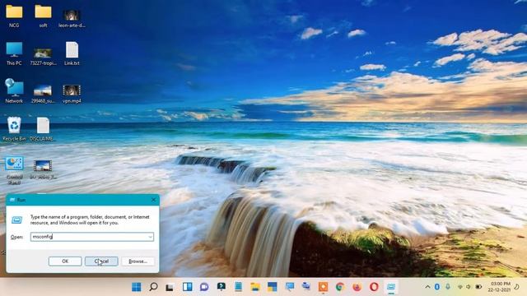Open the blue and yellow tiles taskbar app
Viewport: 527px width, 296px height.
tap(273, 287)
